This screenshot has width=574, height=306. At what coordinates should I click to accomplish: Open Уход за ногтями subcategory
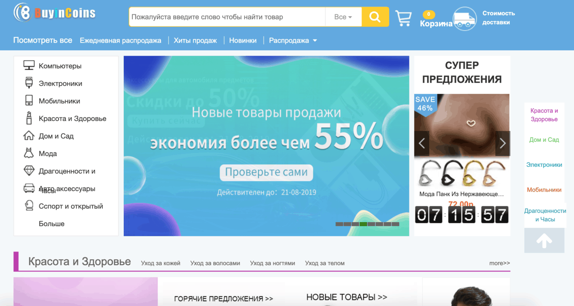tap(273, 263)
